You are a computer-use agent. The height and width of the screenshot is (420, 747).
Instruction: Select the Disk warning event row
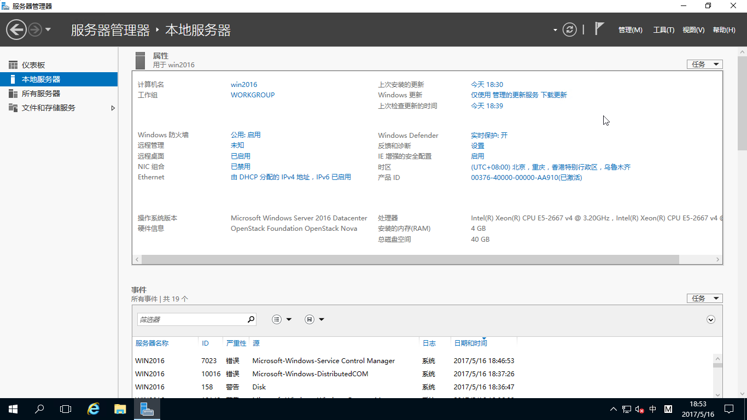[x=422, y=387]
